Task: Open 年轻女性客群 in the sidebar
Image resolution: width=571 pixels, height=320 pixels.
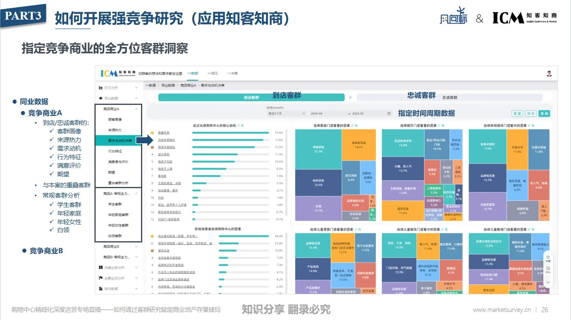Action: click(x=118, y=225)
